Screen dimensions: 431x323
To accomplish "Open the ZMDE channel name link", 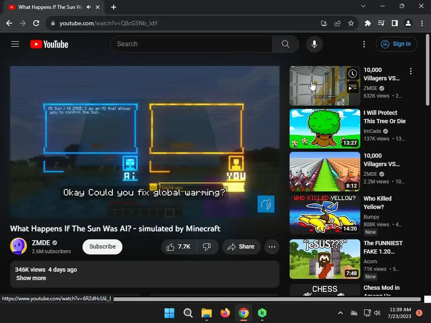I will pos(41,243).
